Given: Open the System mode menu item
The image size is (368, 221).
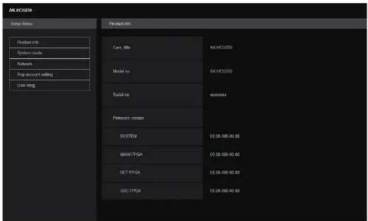Looking at the screenshot, I should point(49,53).
